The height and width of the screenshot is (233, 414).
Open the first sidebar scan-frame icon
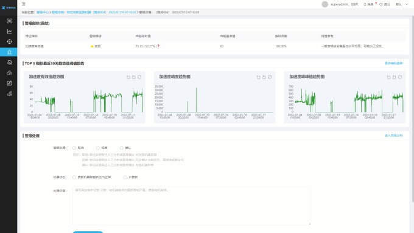coord(10,21)
